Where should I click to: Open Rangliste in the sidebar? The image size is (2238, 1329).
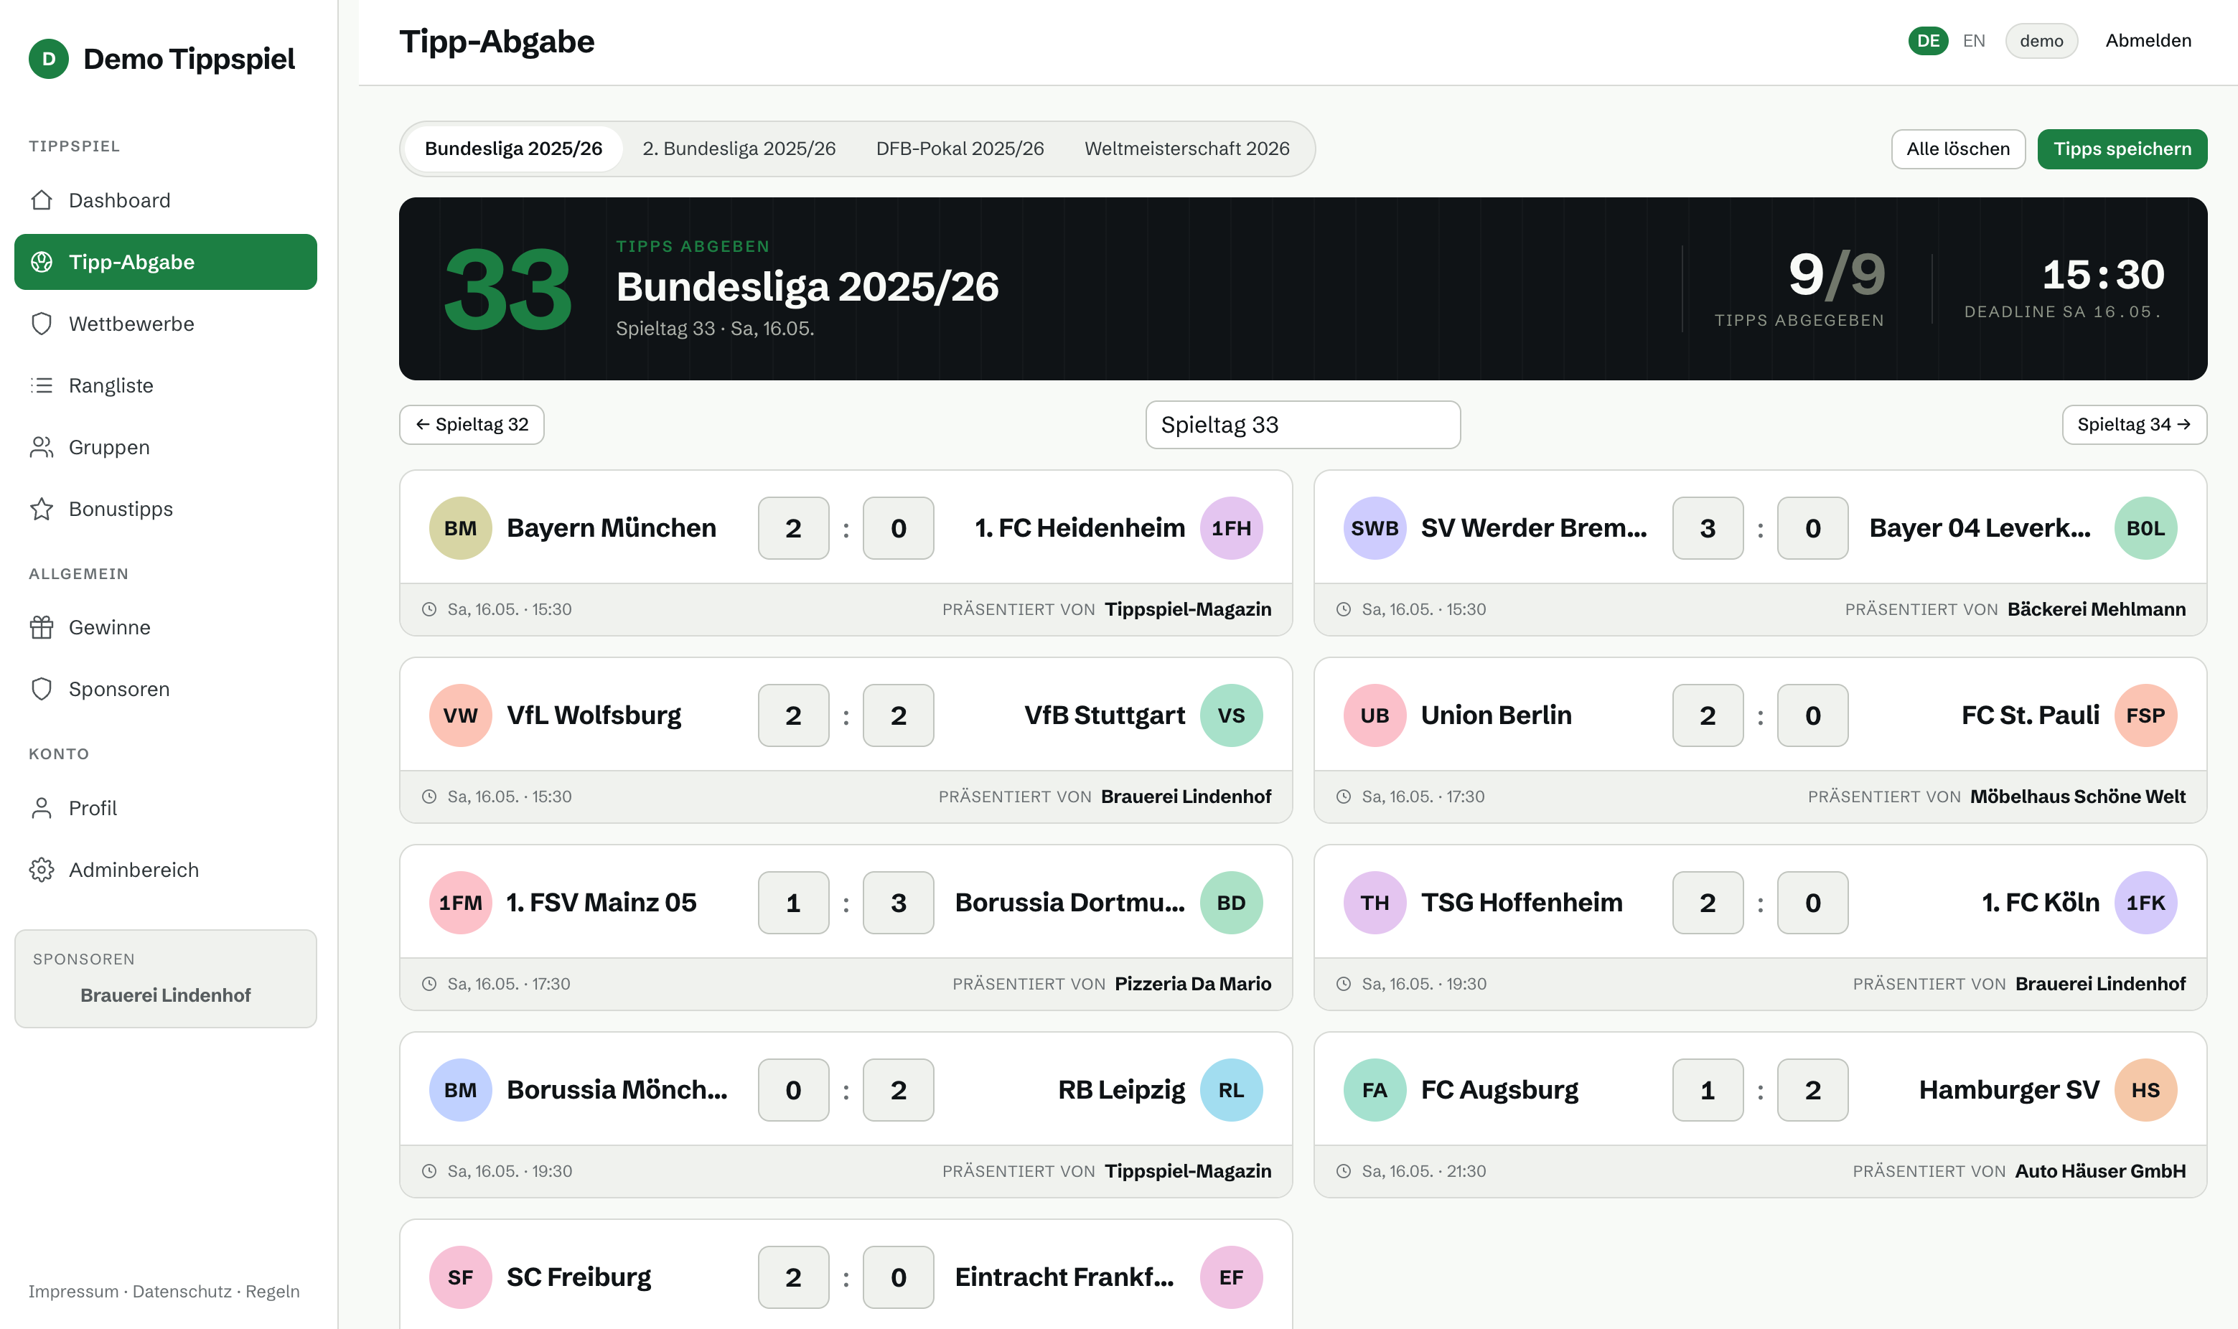coord(166,386)
